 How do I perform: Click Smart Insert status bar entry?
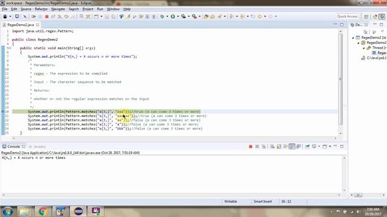(x=262, y=201)
